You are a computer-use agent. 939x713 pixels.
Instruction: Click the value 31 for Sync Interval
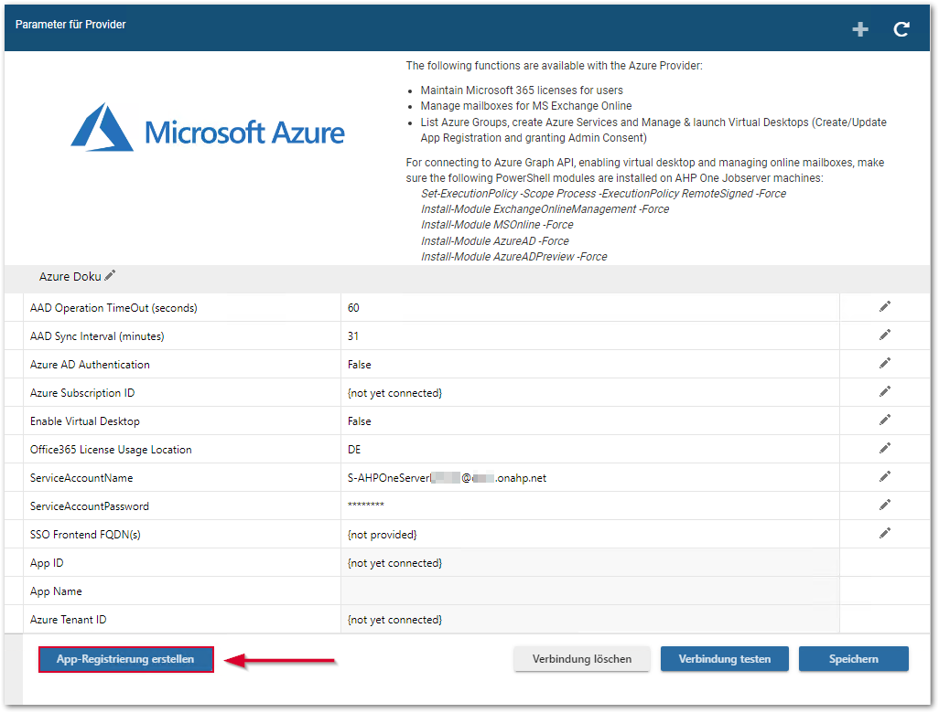(x=353, y=336)
